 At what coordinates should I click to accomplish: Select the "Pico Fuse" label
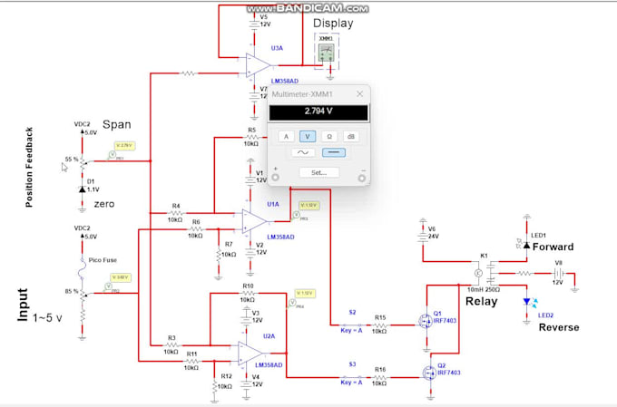click(103, 260)
